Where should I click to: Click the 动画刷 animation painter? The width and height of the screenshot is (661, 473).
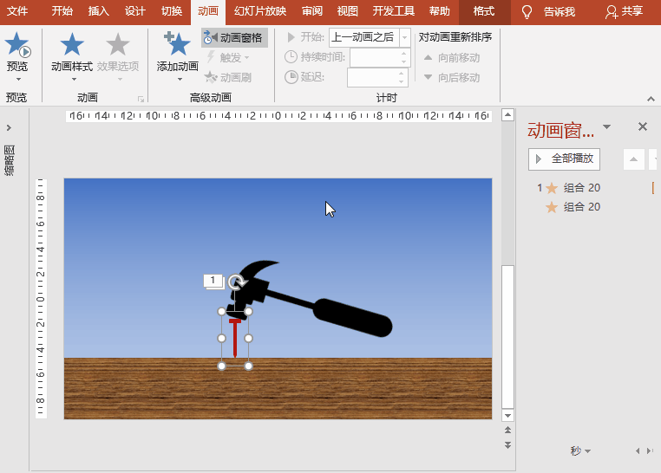(228, 77)
